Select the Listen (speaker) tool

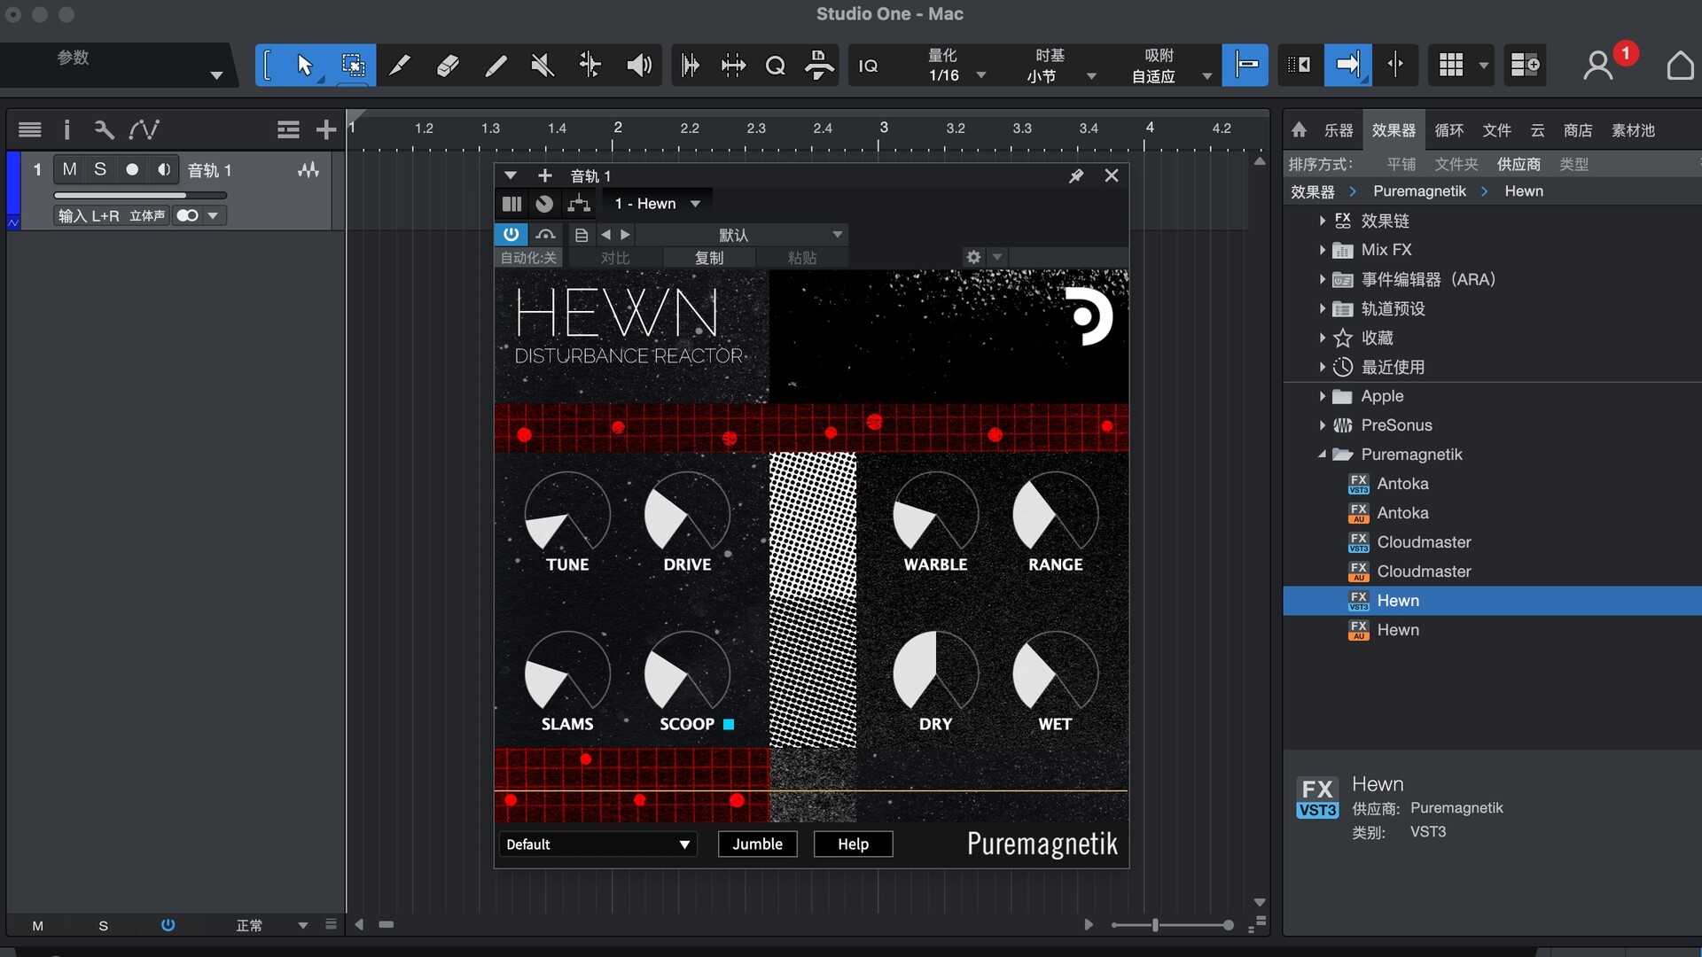click(x=638, y=65)
